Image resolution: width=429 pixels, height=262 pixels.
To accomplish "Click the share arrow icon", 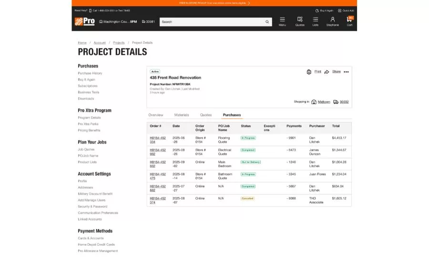I will tap(327, 72).
